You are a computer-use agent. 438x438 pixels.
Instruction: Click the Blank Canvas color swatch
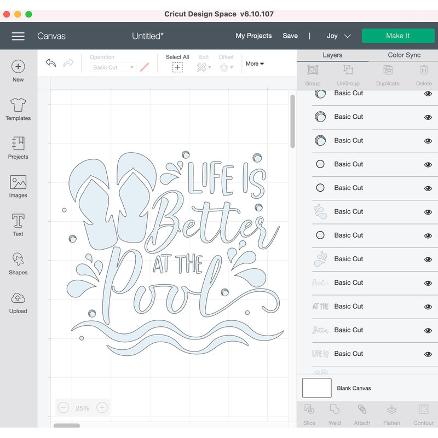click(318, 388)
